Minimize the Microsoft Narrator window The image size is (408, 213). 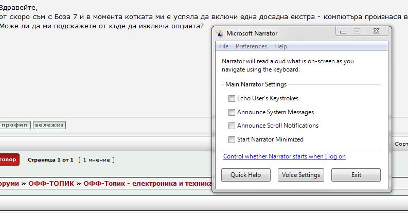pyautogui.click(x=343, y=32)
